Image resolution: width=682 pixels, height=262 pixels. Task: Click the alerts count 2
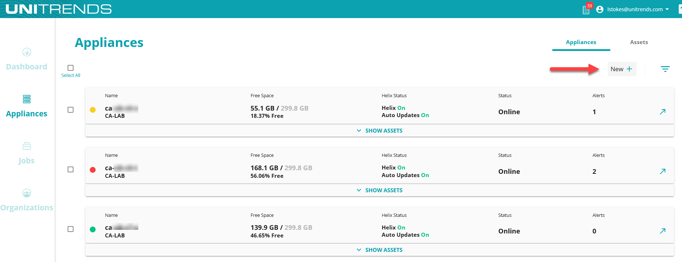click(594, 172)
